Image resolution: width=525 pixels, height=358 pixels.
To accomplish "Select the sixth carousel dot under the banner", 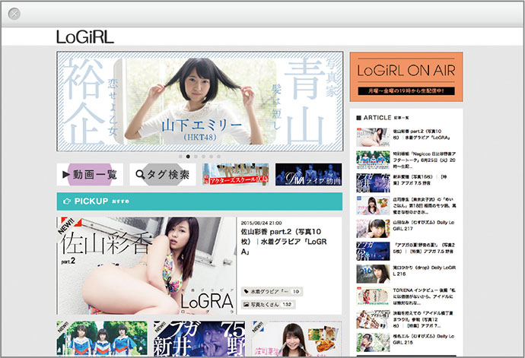I will pos(218,157).
